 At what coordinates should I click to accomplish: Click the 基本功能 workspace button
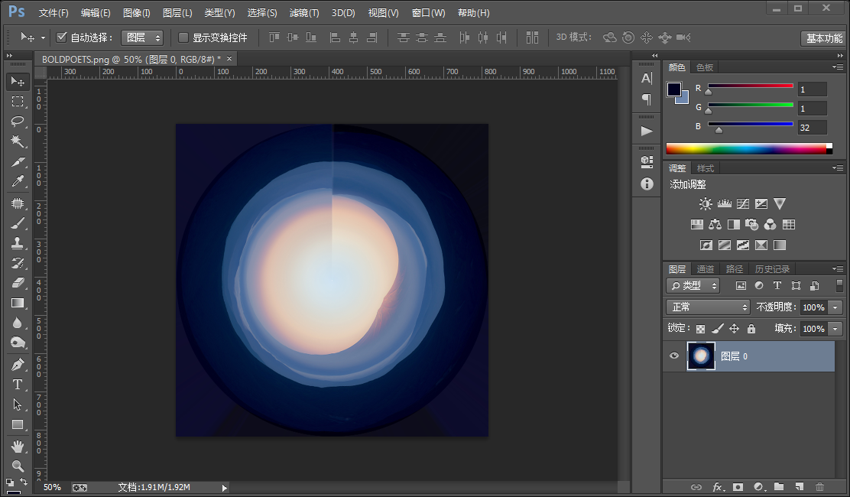[823, 38]
